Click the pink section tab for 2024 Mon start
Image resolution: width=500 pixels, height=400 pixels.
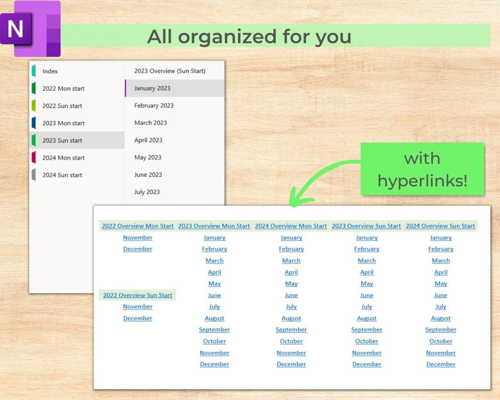click(34, 157)
